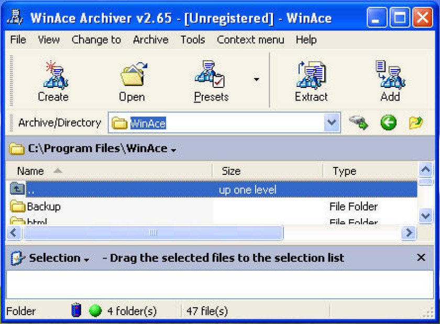The height and width of the screenshot is (324, 440).
Task: Close the Selection panel
Action: (x=421, y=257)
